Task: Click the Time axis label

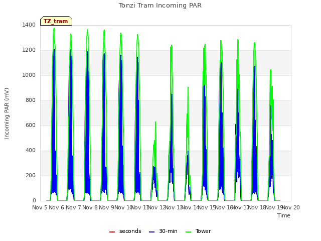Action: tap(284, 215)
